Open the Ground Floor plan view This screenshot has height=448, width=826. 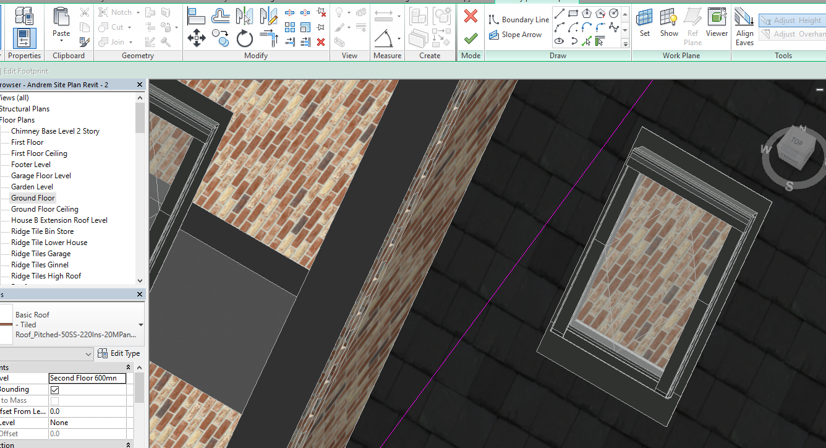pyautogui.click(x=33, y=198)
